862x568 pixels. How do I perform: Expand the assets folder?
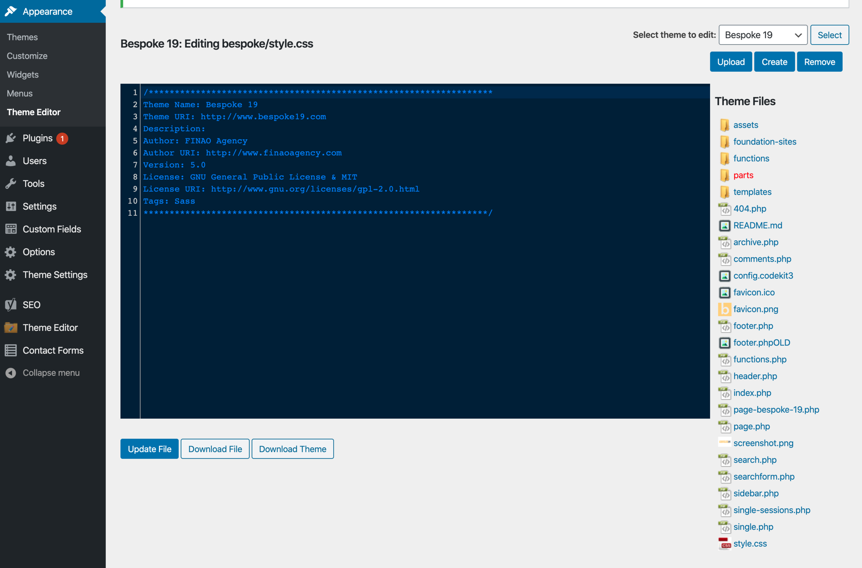coord(746,125)
